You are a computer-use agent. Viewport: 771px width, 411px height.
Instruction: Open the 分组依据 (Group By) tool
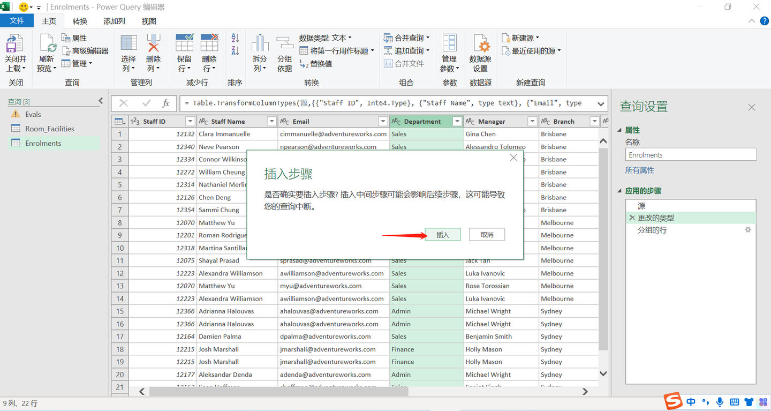coord(284,52)
